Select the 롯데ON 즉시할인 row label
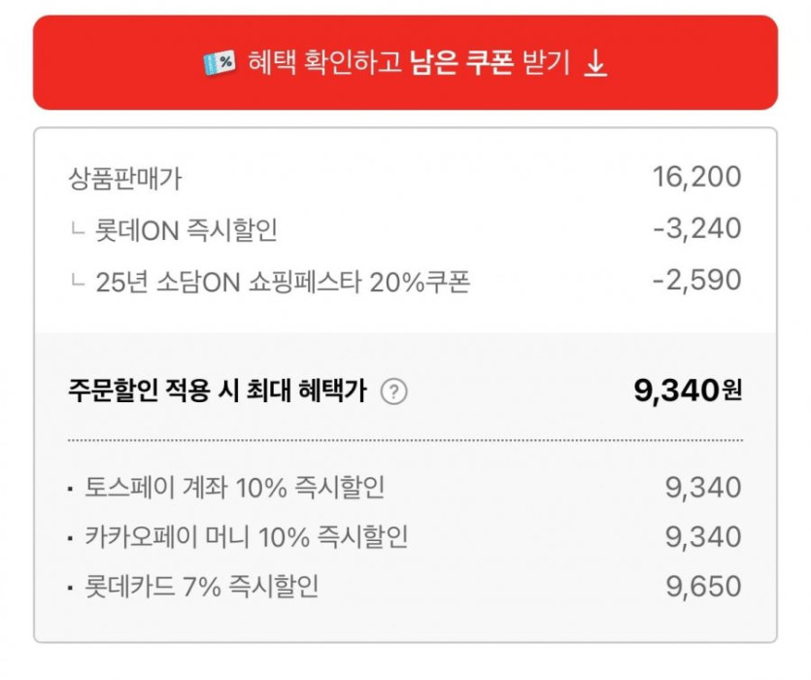The width and height of the screenshot is (811, 680). 186,229
